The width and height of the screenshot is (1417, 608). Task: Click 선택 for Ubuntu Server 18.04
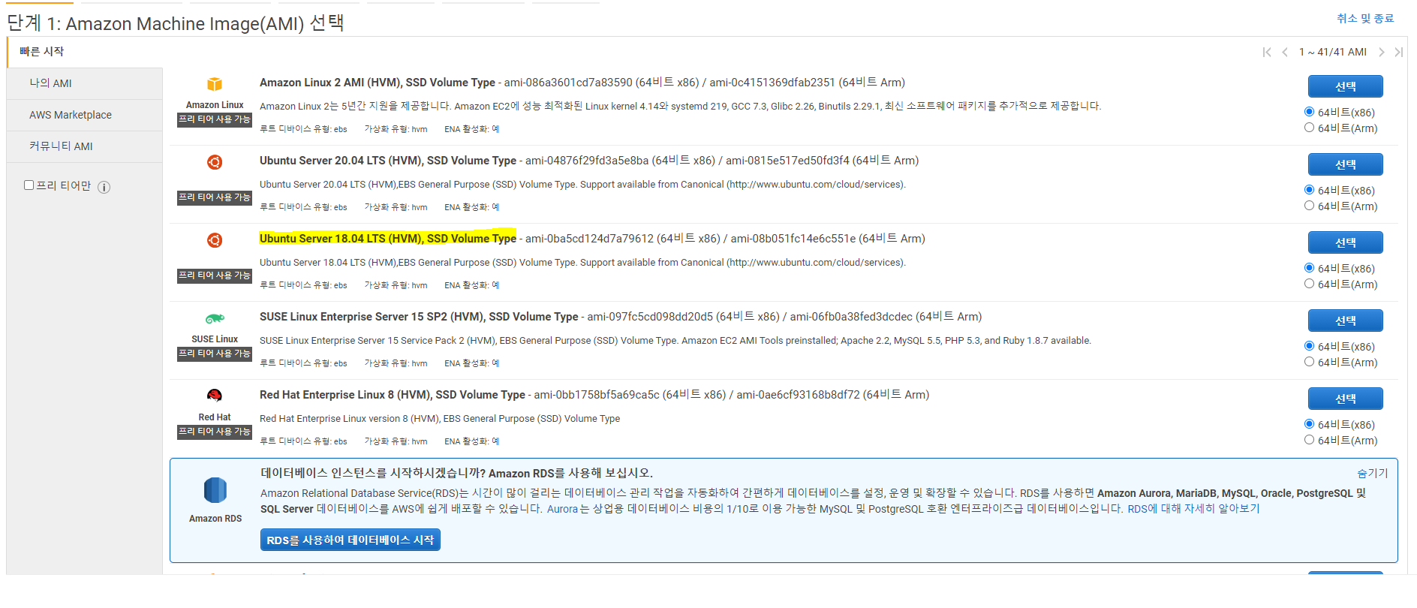[x=1345, y=242]
